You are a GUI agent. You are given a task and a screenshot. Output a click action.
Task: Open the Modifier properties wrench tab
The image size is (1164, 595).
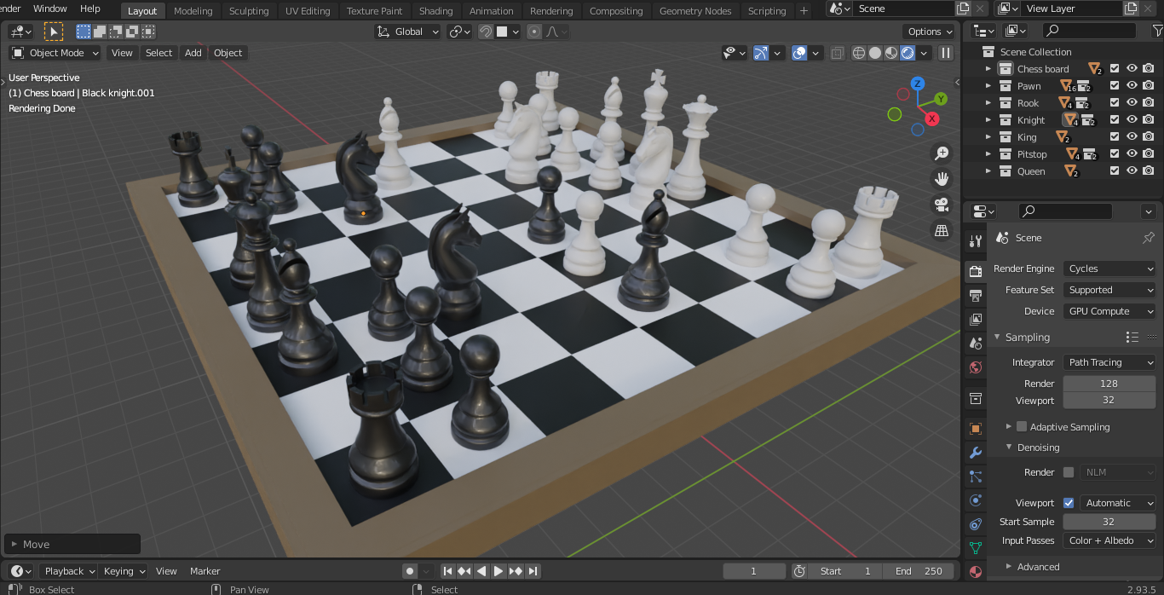click(975, 452)
